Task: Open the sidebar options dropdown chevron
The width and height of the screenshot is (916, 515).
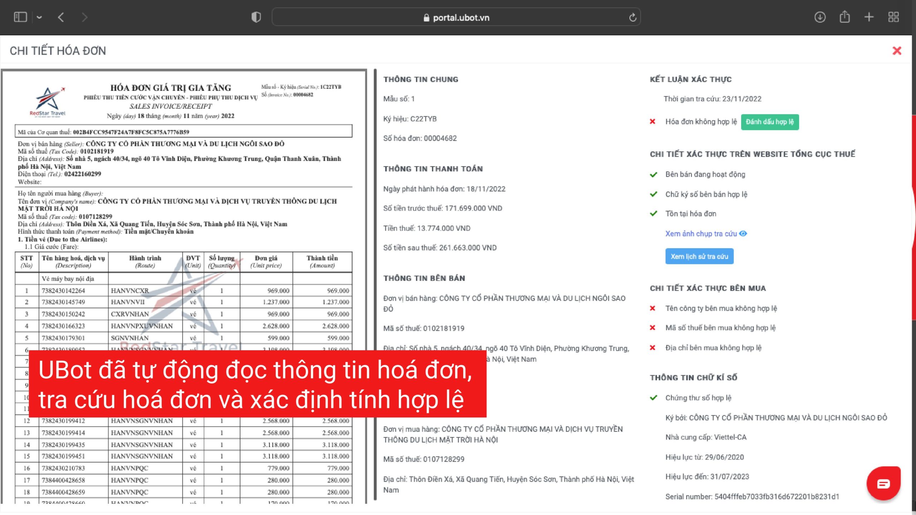Action: point(39,17)
